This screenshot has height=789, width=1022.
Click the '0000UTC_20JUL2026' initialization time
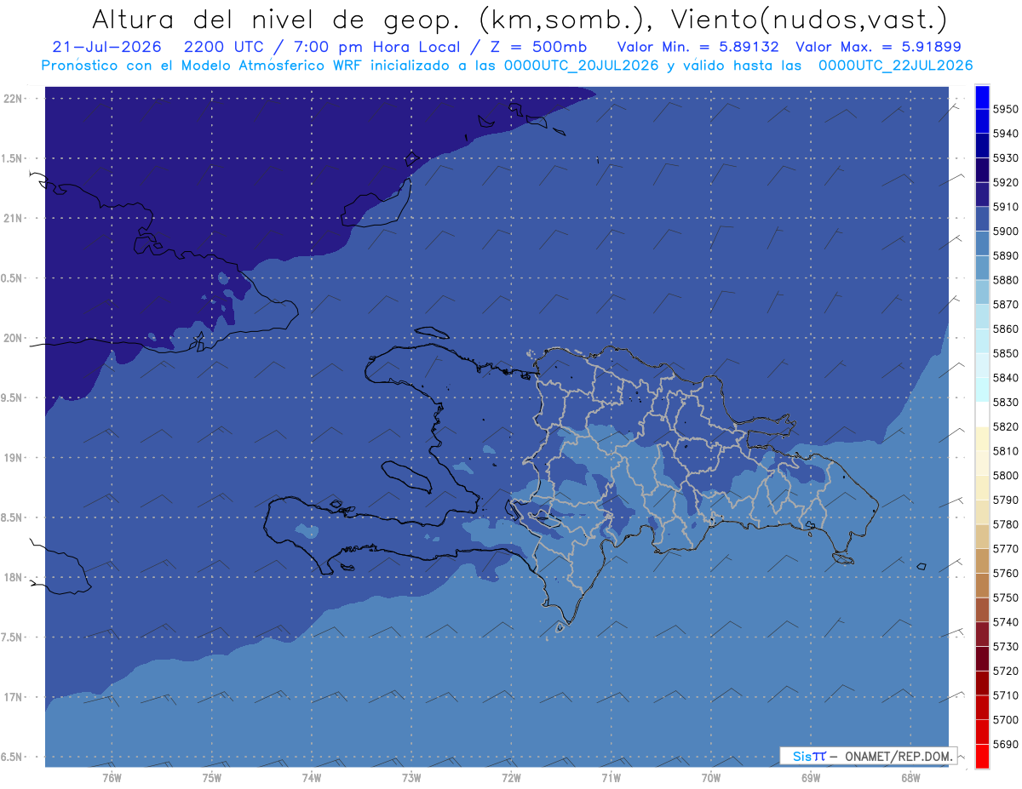point(583,65)
